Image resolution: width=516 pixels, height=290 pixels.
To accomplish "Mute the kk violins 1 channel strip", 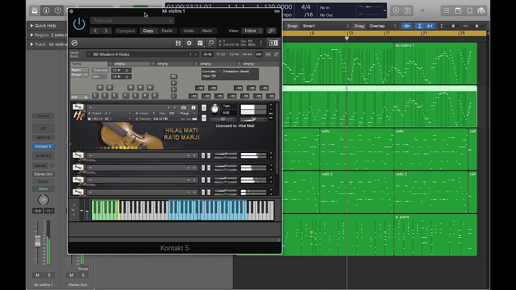I will (37, 275).
